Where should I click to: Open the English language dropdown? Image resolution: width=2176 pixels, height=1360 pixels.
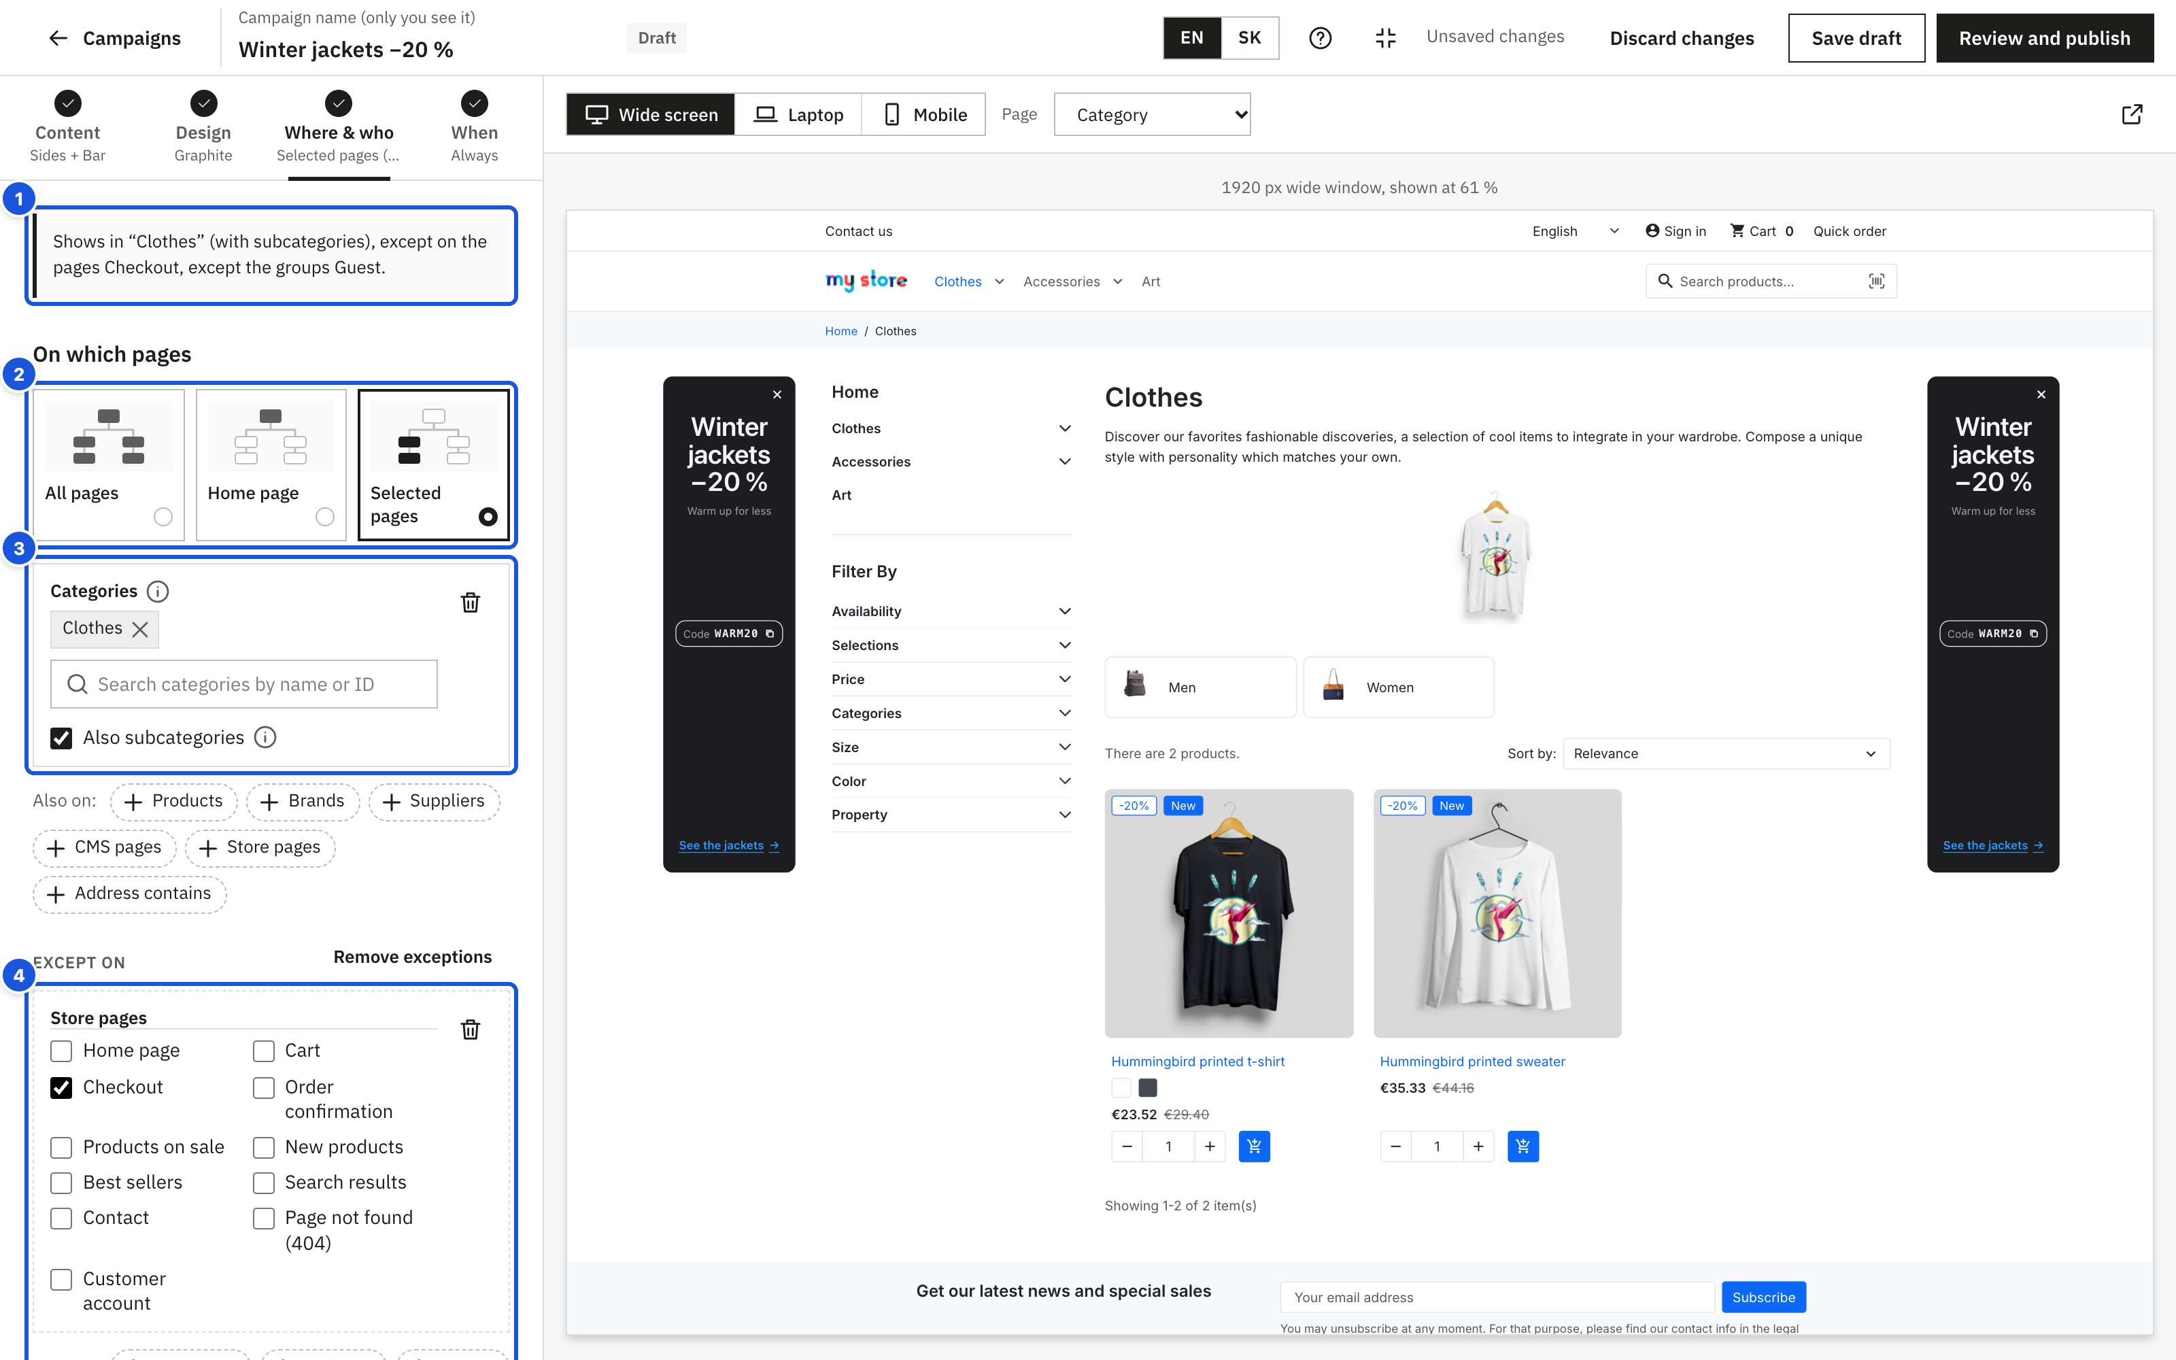point(1576,231)
